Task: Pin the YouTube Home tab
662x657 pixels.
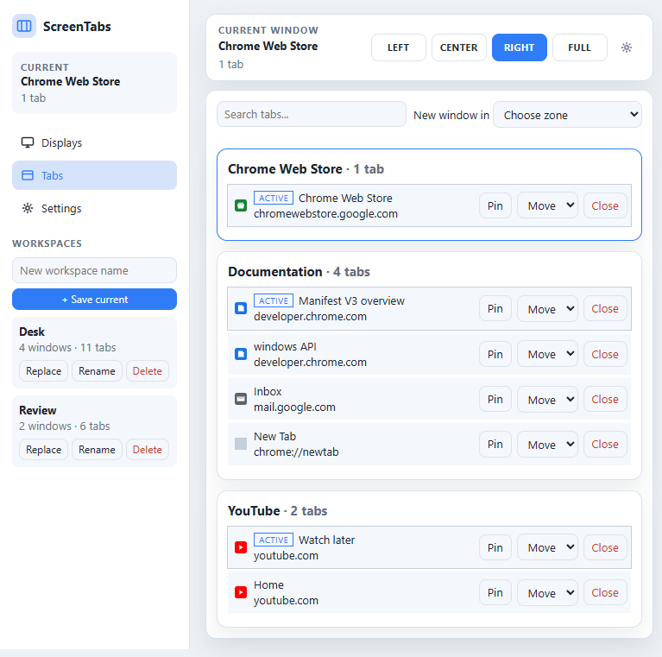Action: point(495,592)
